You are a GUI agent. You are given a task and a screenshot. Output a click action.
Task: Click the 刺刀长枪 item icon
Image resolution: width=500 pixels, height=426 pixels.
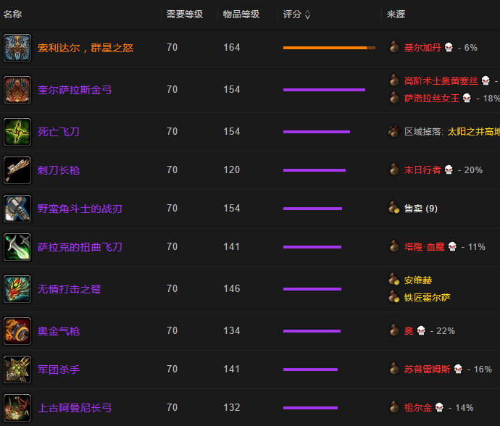pyautogui.click(x=17, y=170)
